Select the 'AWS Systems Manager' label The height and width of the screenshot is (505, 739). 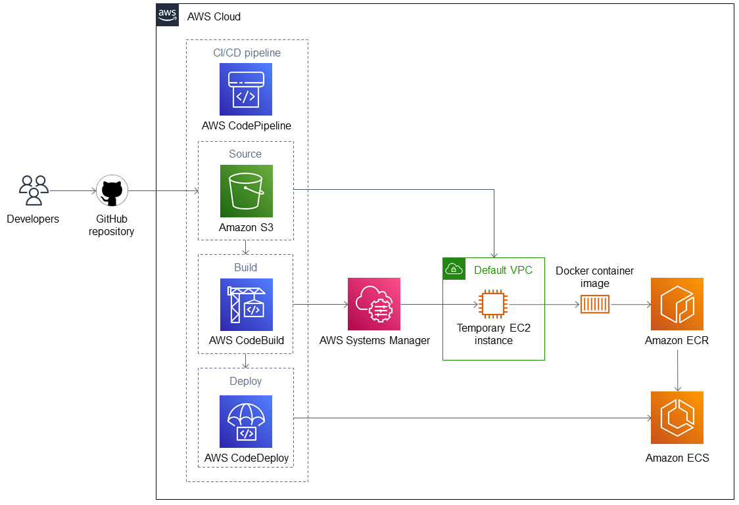[375, 340]
